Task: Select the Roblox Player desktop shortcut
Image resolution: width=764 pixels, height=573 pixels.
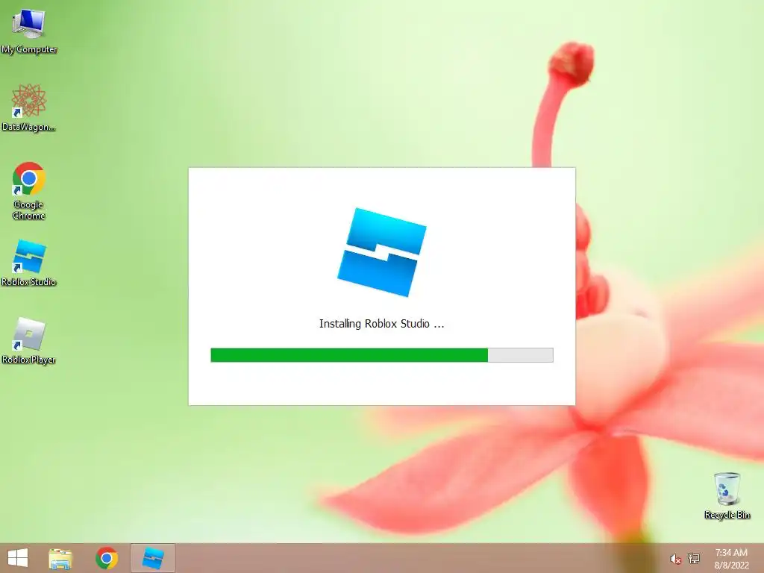Action: coord(29,340)
